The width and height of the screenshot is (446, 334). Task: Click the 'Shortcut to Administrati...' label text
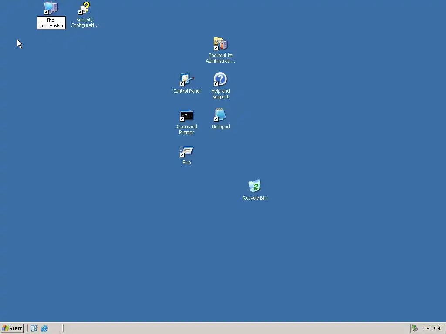pos(220,58)
